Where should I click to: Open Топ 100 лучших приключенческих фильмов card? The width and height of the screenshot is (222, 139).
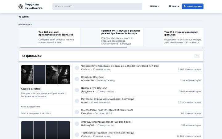pyautogui.click(x=49, y=37)
